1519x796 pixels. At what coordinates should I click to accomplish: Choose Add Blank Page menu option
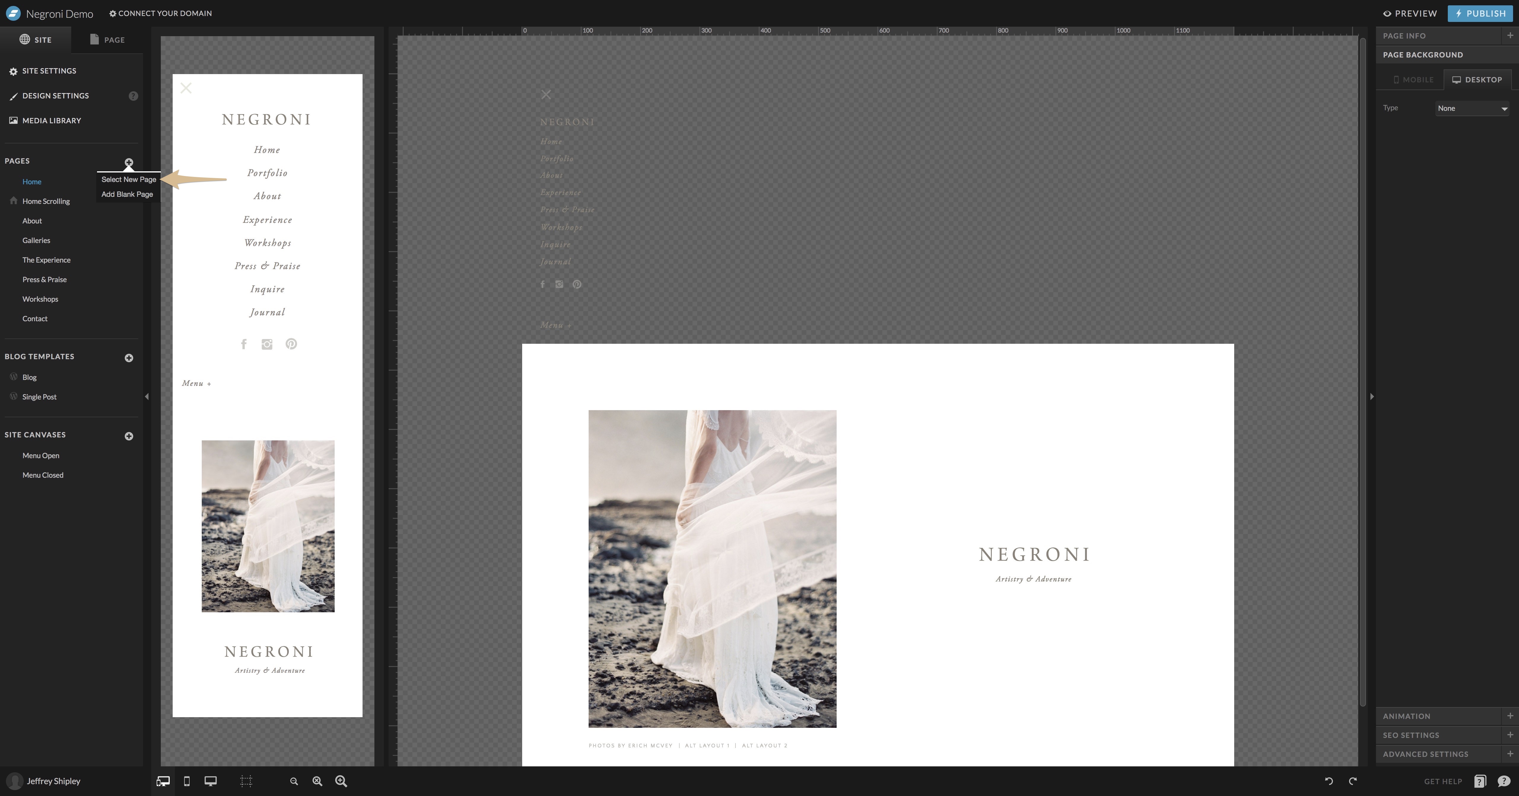tap(127, 194)
